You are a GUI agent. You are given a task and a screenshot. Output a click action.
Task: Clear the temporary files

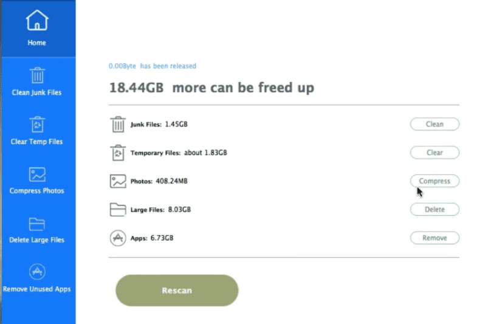coord(434,153)
